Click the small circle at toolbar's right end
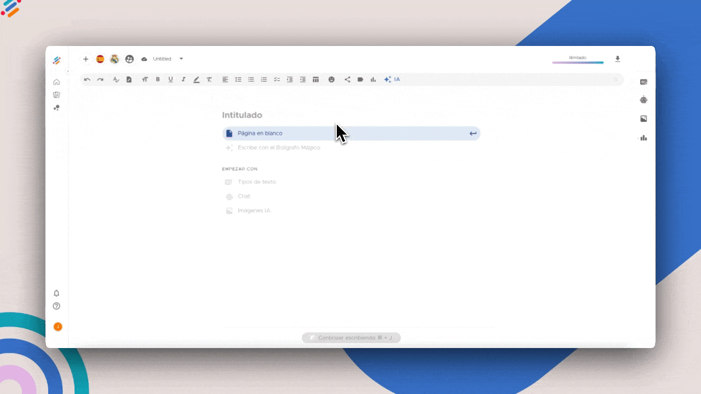 click(616, 80)
